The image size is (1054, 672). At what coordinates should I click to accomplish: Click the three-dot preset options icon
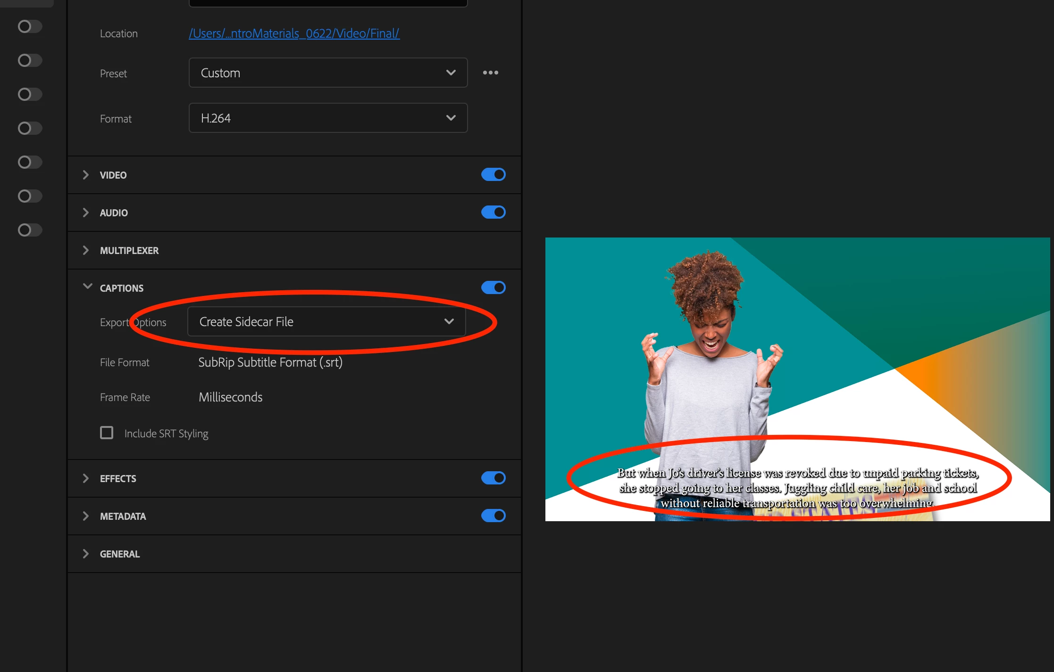pos(490,73)
